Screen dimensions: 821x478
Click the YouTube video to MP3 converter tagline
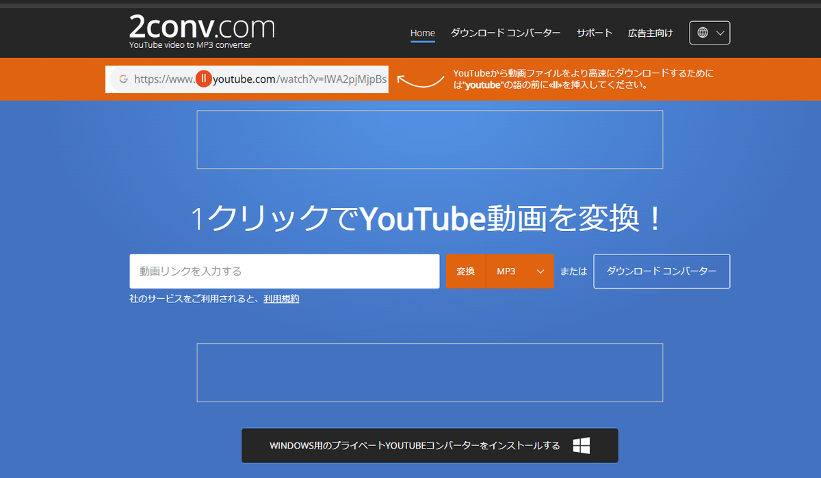coord(191,45)
